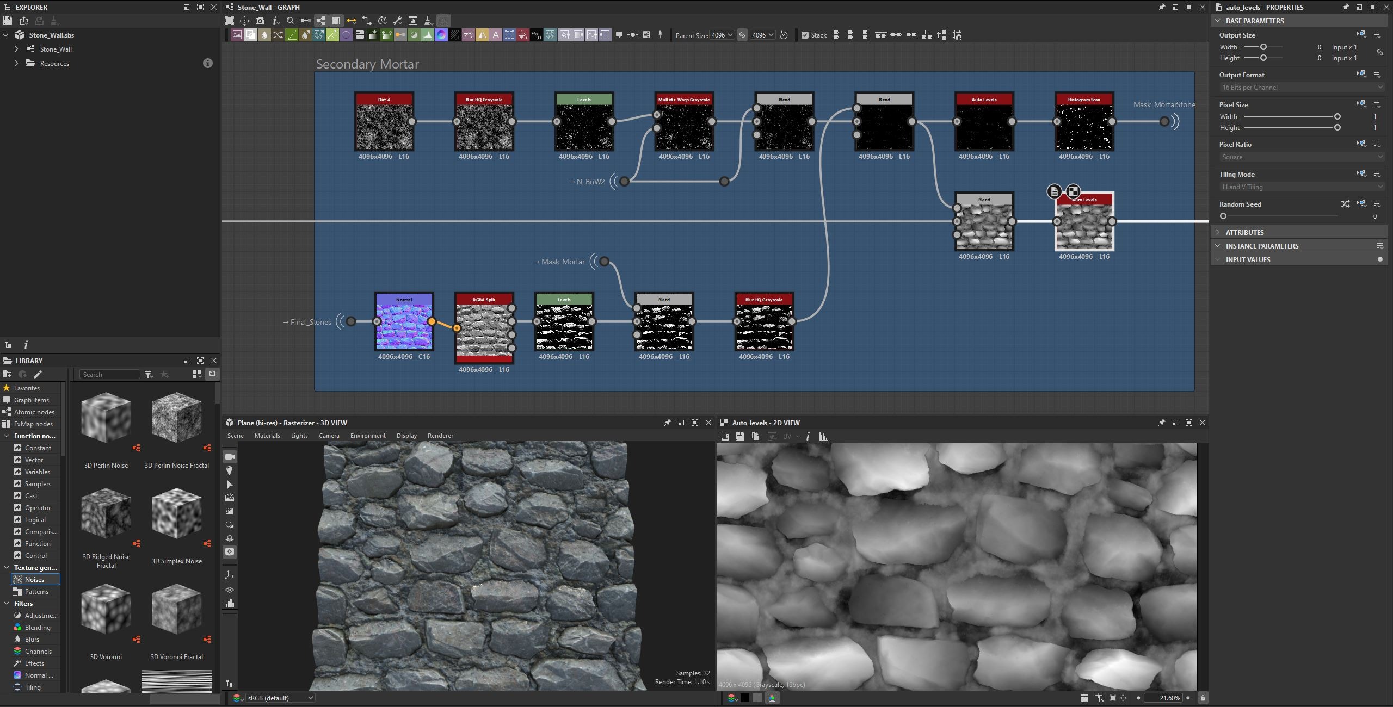This screenshot has width=1393, height=707.
Task: Adjust the Random Seed slider handle
Action: click(x=1223, y=216)
